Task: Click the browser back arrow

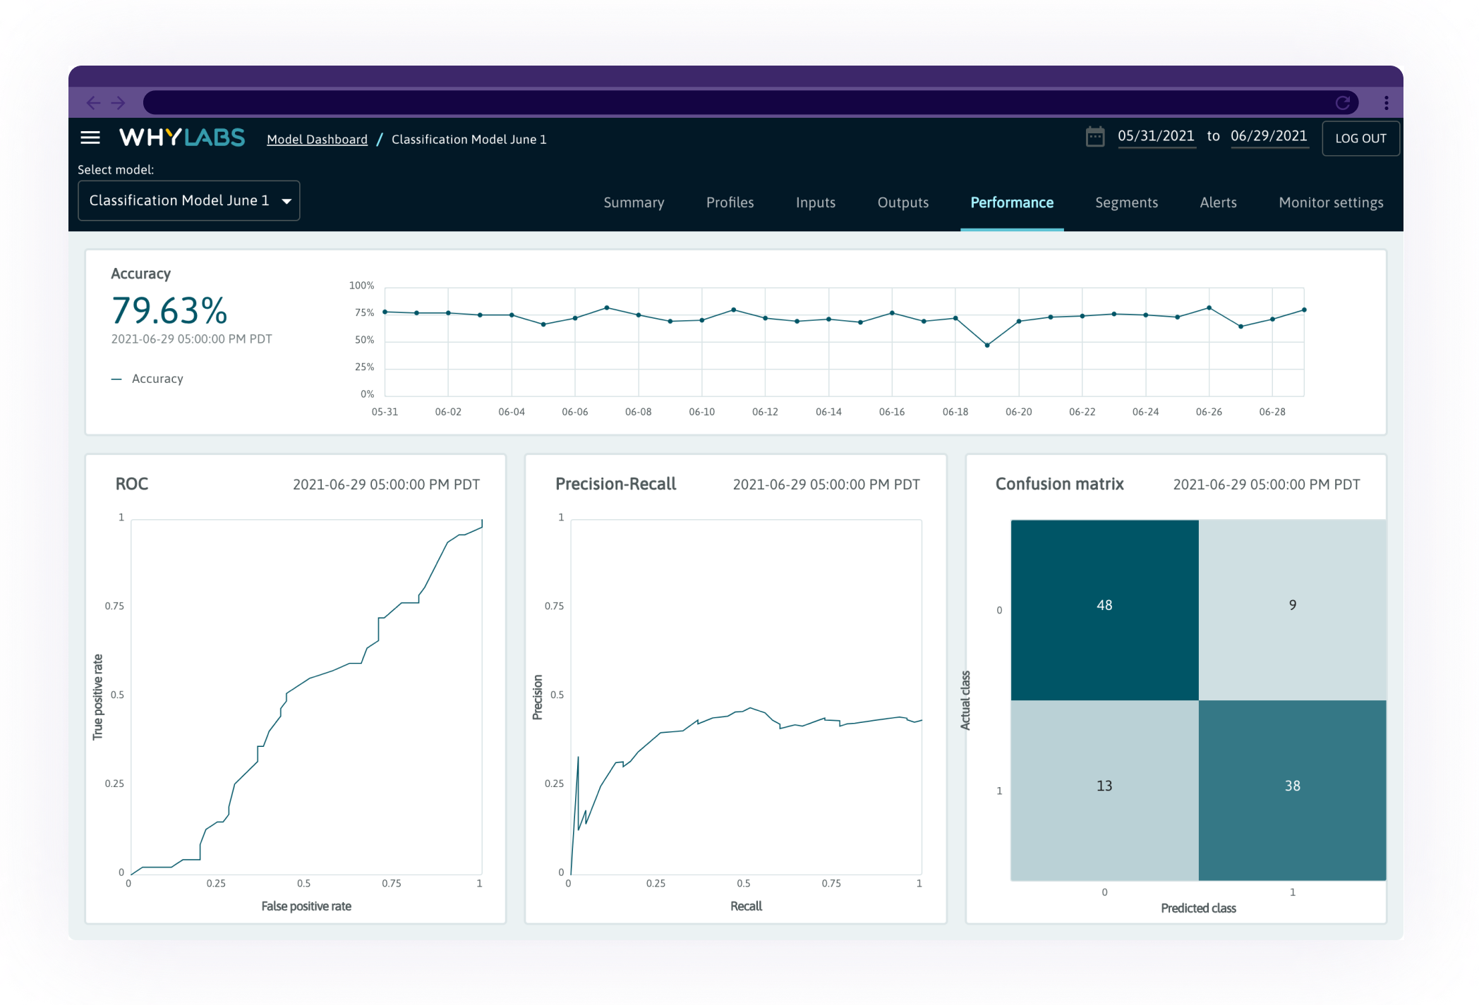Action: pos(94,102)
